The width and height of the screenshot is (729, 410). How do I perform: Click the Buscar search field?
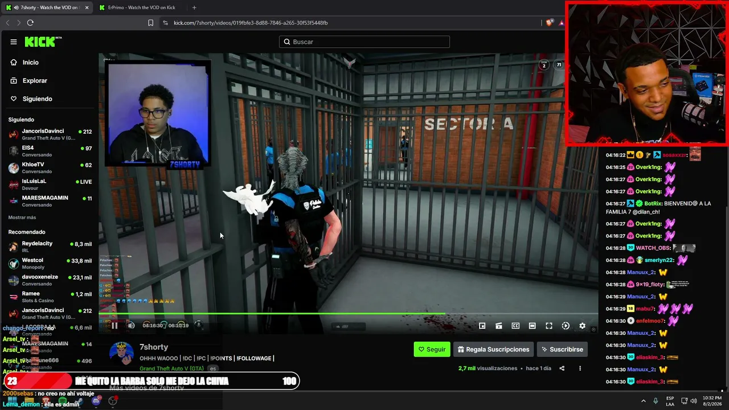(364, 42)
